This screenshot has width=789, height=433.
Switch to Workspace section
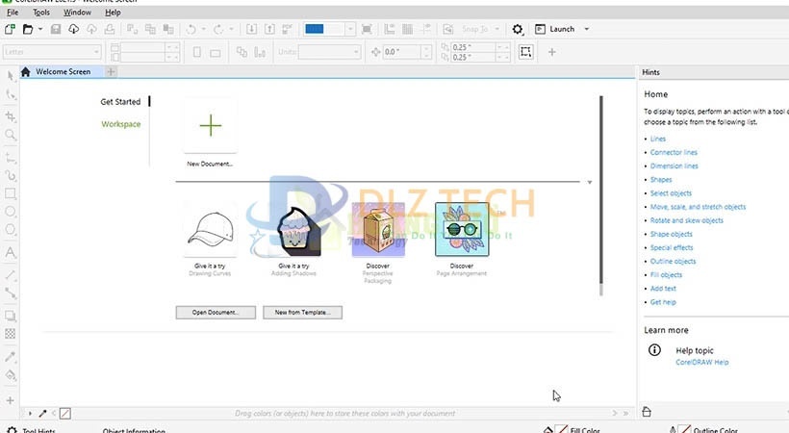click(x=120, y=124)
